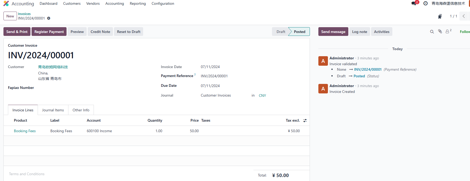Click the Follow button

click(x=465, y=32)
